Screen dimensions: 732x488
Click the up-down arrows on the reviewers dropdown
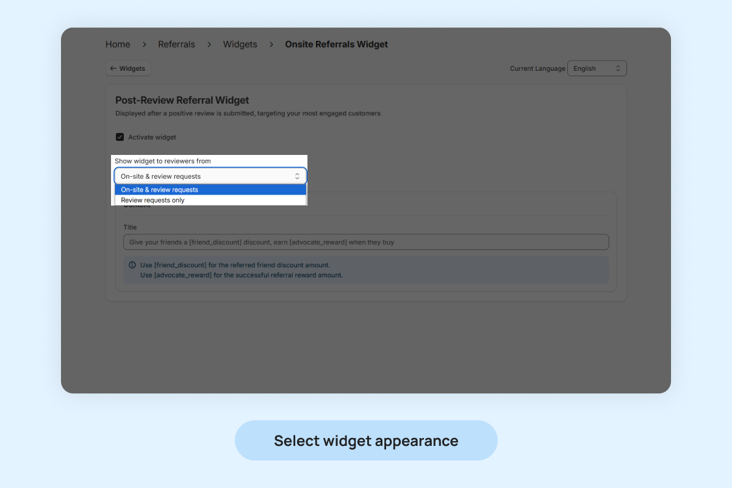click(297, 176)
